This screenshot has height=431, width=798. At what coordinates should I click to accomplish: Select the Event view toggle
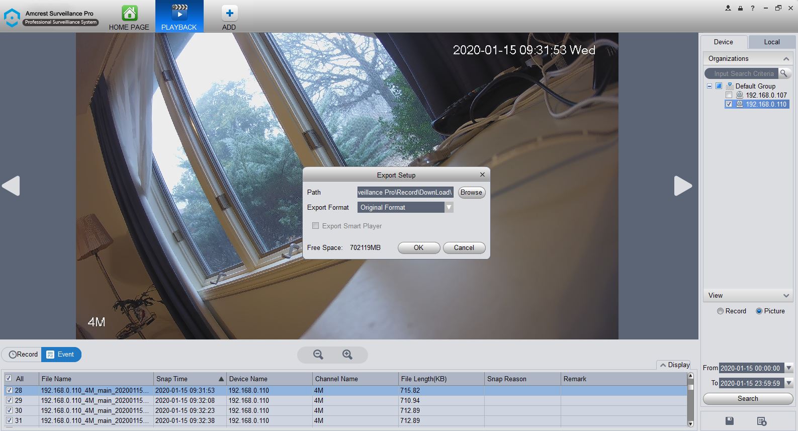61,355
